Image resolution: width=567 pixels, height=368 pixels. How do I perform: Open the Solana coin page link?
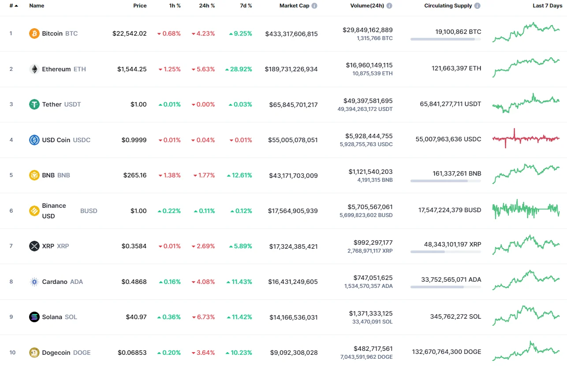click(x=53, y=316)
